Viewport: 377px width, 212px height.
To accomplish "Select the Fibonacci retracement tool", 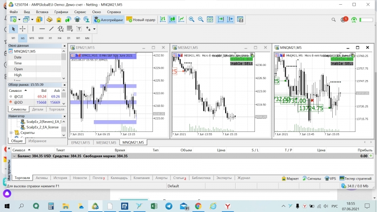I will coord(70,29).
